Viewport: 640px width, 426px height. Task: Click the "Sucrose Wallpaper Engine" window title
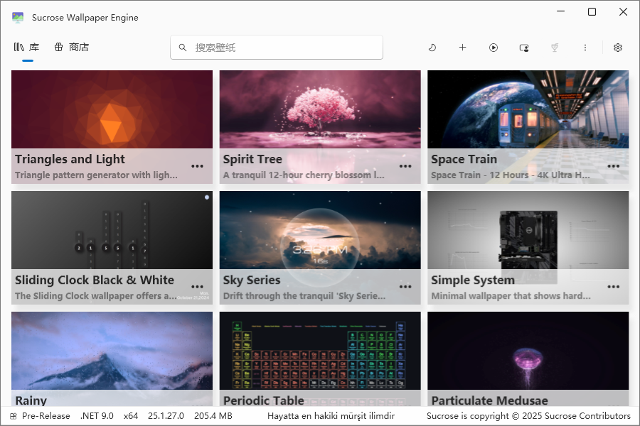[85, 18]
